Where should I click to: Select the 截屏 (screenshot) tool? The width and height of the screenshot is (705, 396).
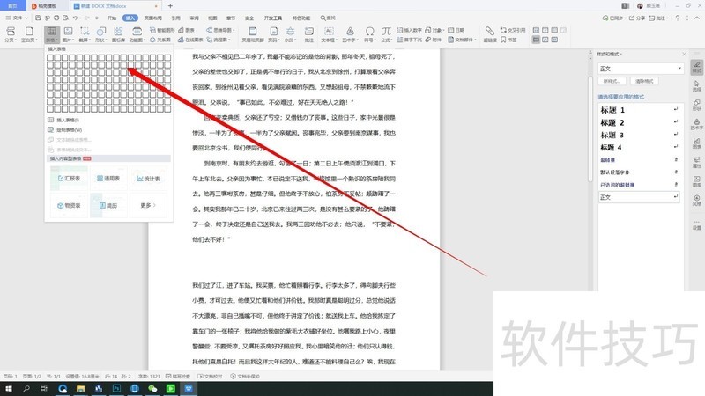(x=85, y=34)
